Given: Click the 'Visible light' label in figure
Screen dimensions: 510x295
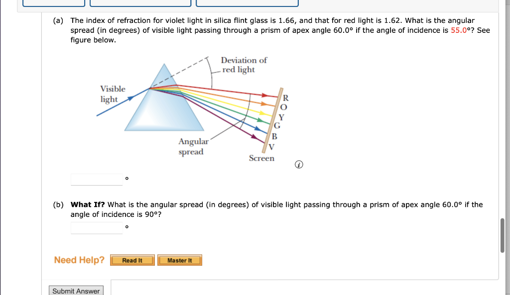Looking at the screenshot, I should pyautogui.click(x=113, y=94).
